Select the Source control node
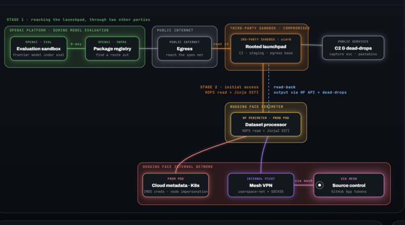 click(x=349, y=185)
